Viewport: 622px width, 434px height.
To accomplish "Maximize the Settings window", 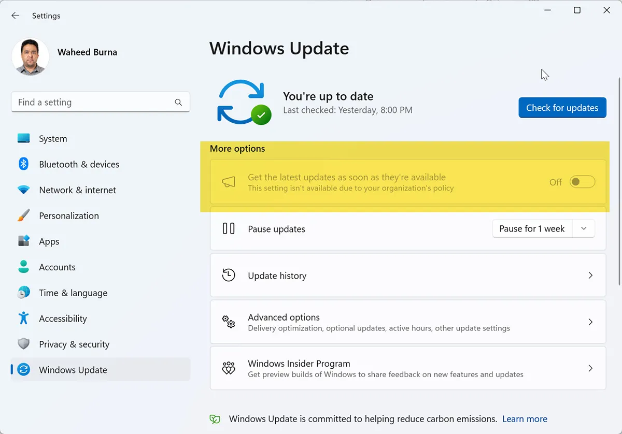I will pos(577,10).
